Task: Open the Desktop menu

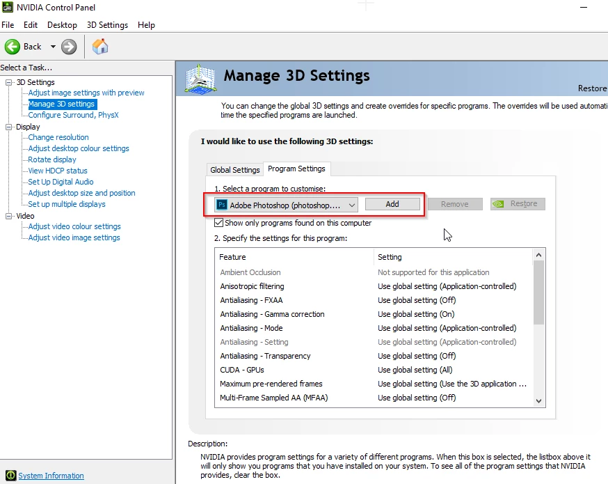Action: tap(62, 25)
